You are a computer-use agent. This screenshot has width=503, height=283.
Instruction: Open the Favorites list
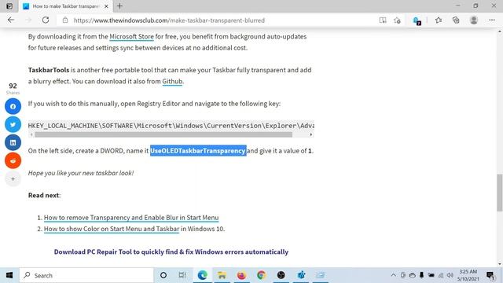[439, 20]
